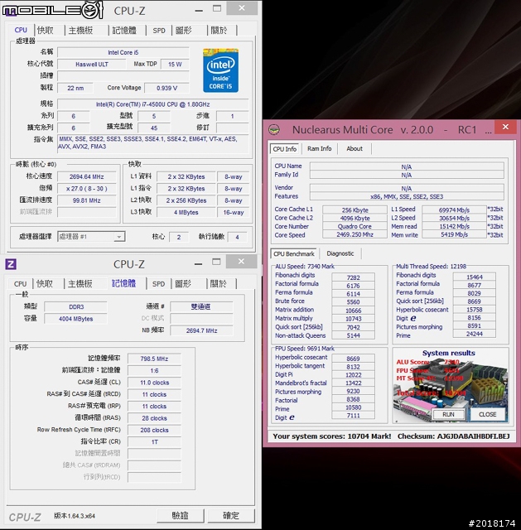Click the Core Speed value 2469.250 Mhz
Viewport: 521px width, 530px height.
coord(355,234)
